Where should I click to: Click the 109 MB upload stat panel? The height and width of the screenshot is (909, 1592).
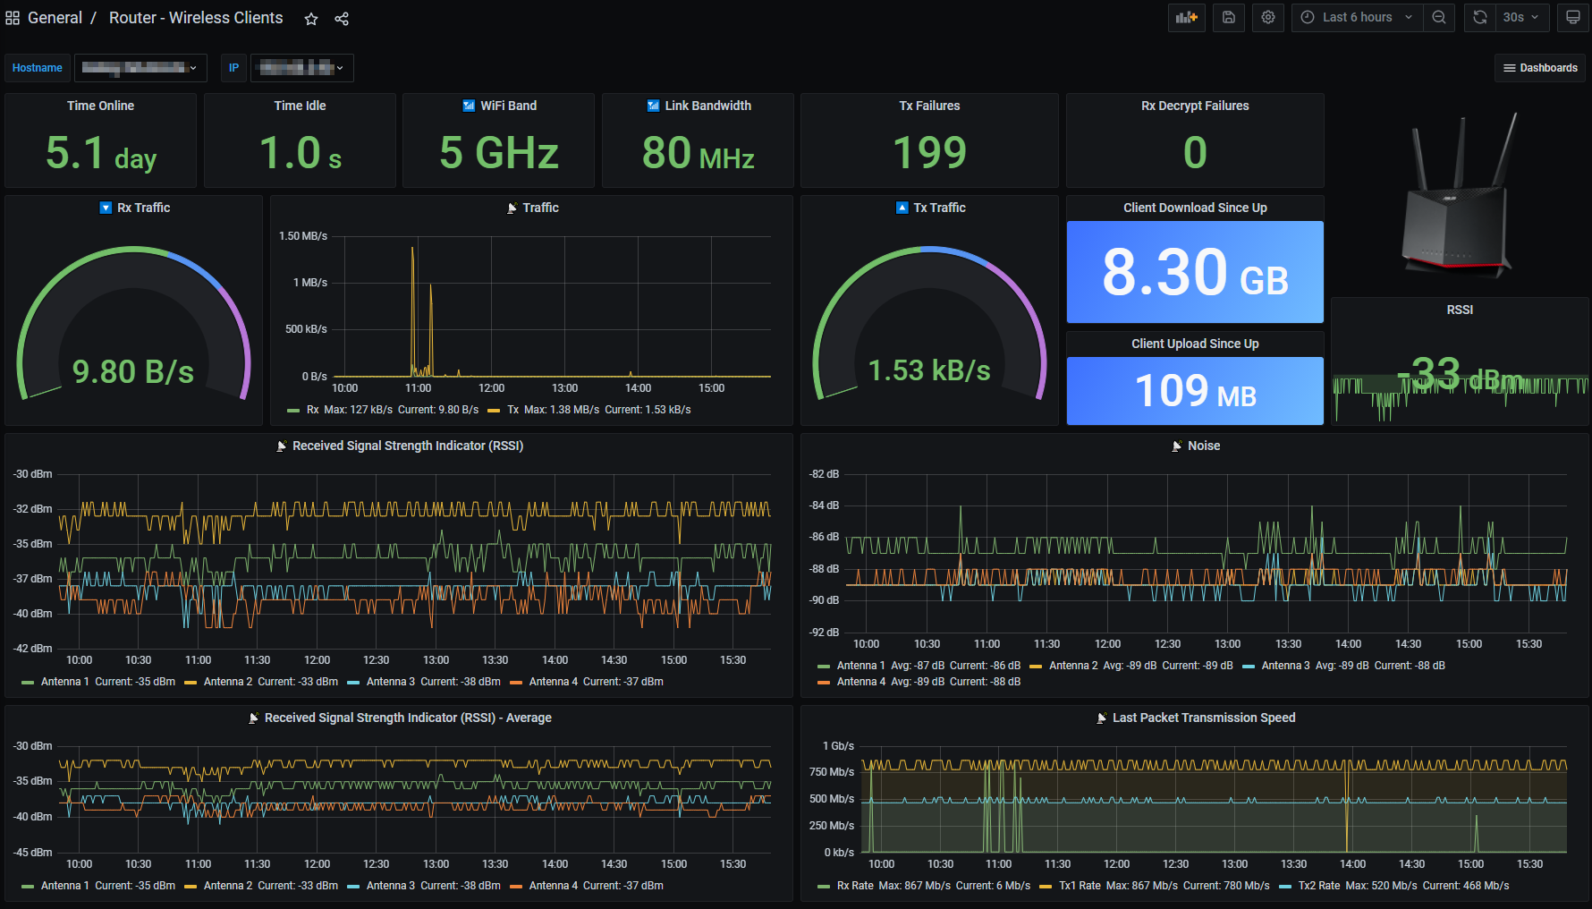coord(1195,391)
